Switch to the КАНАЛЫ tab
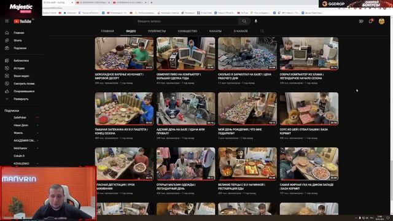The height and width of the screenshot is (221, 393). click(x=216, y=31)
